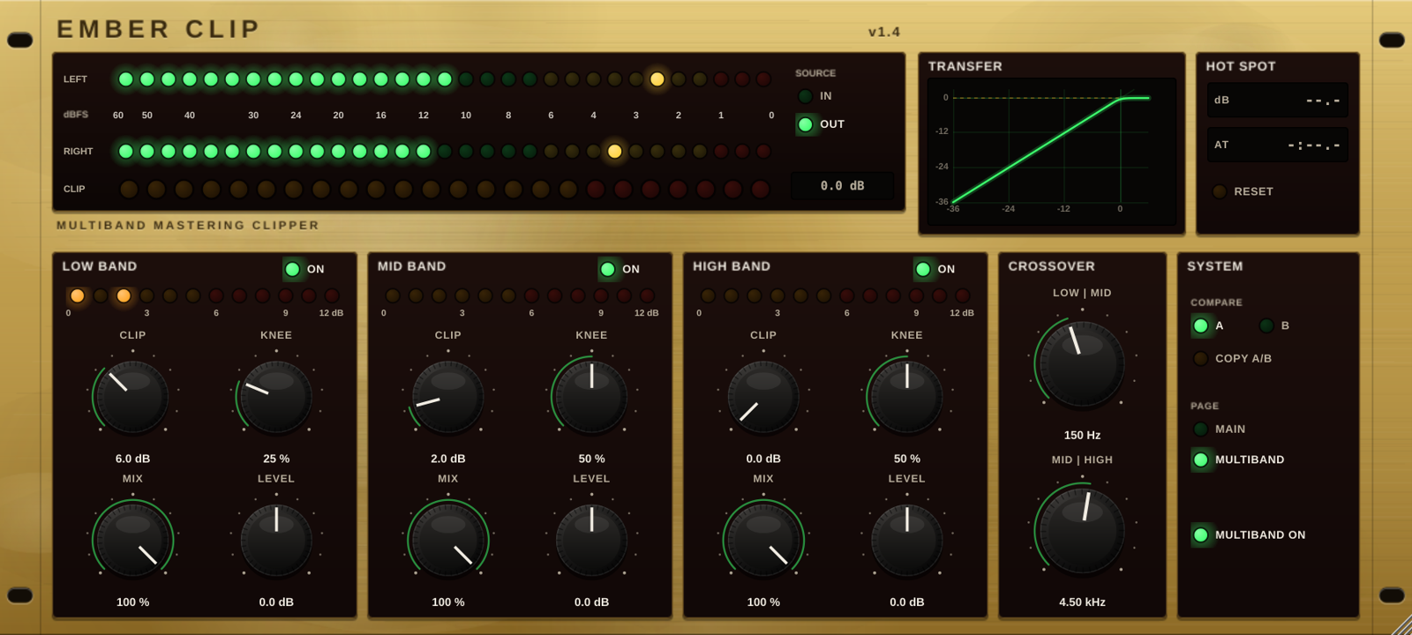
Task: Click Low Band 6.0 dB clip value
Action: [x=132, y=459]
